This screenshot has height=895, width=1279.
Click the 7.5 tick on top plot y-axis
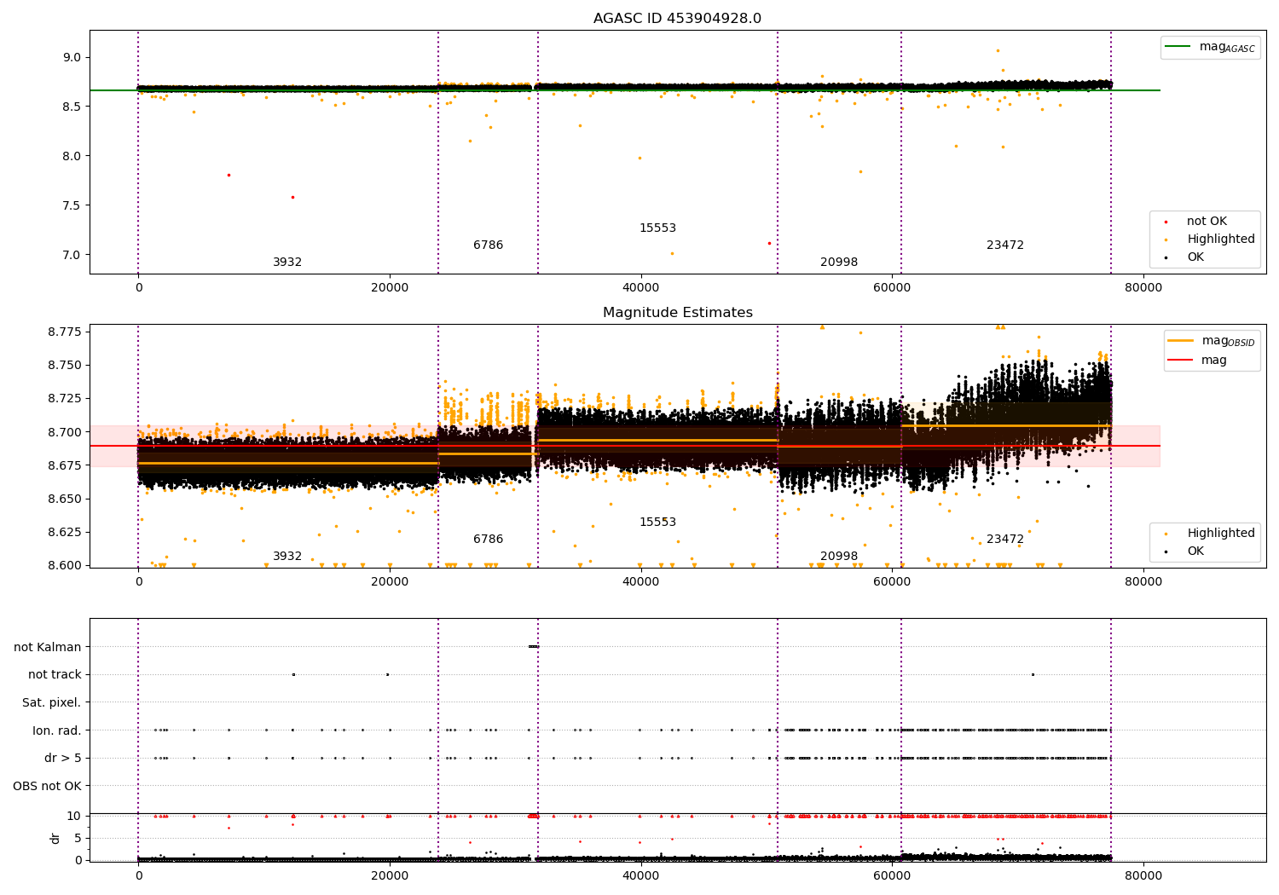click(x=71, y=205)
